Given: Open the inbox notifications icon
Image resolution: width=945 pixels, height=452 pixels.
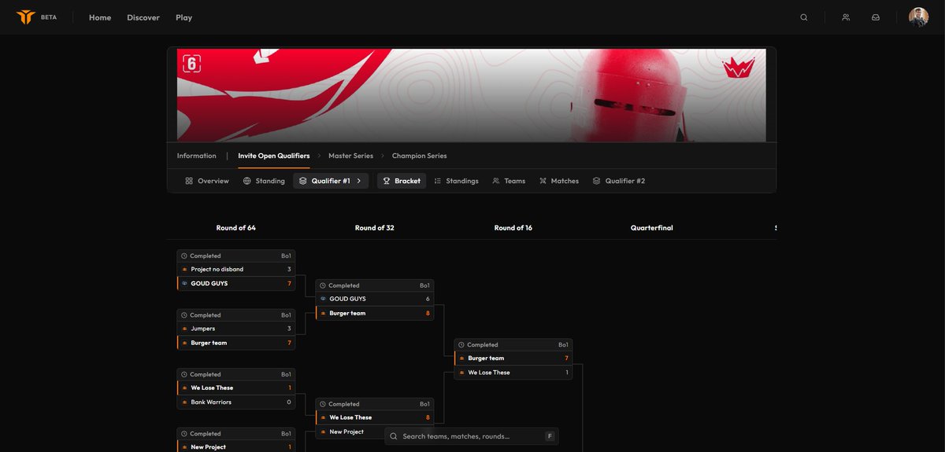Looking at the screenshot, I should (876, 17).
